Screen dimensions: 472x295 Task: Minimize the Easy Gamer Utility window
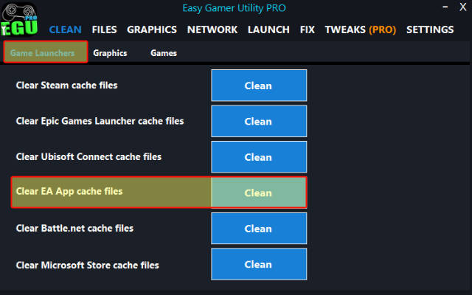(x=445, y=7)
